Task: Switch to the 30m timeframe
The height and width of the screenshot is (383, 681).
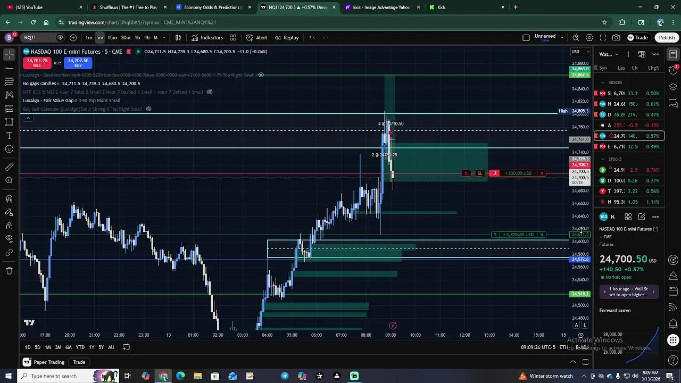Action: click(126, 38)
